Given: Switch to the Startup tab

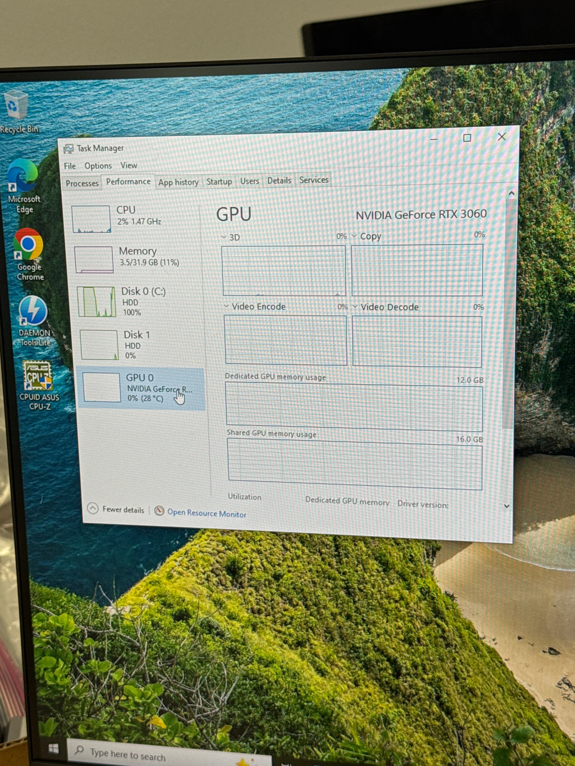Looking at the screenshot, I should tap(219, 182).
